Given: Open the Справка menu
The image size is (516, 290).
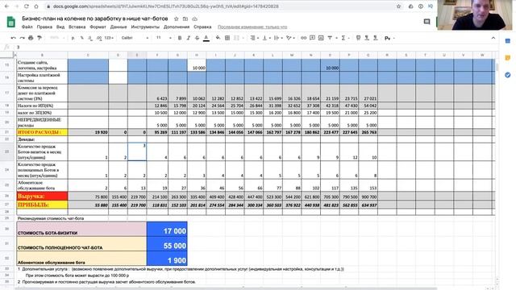Looking at the screenshot, I should (x=202, y=27).
